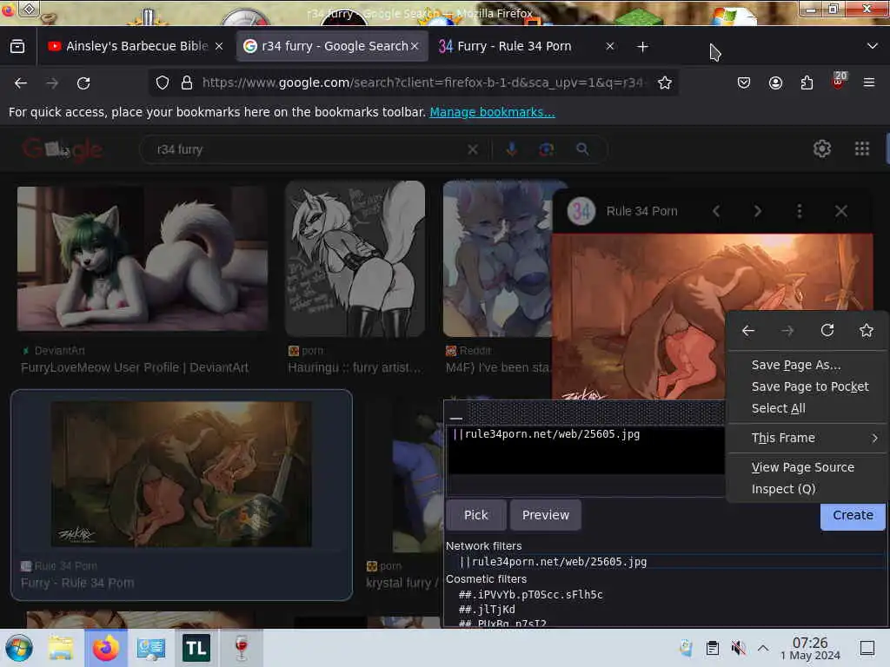This screenshot has height=667, width=890.
Task: Clear the Google search box with the X
Action: 472,149
